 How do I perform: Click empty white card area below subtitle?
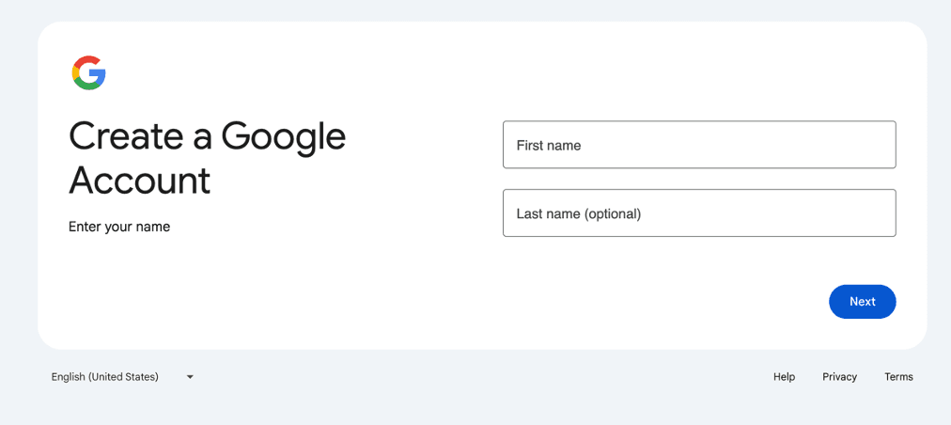[x=235, y=291]
